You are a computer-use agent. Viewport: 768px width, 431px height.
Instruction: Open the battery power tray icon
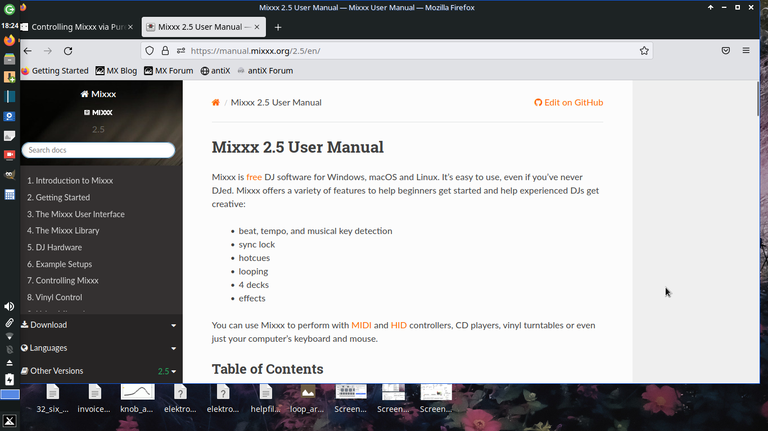[10, 379]
